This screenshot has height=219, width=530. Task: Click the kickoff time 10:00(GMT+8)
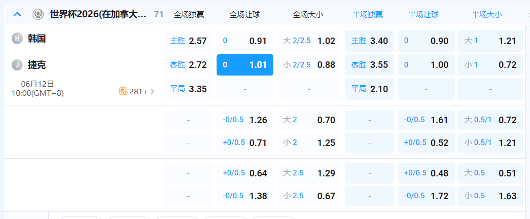pyautogui.click(x=38, y=93)
